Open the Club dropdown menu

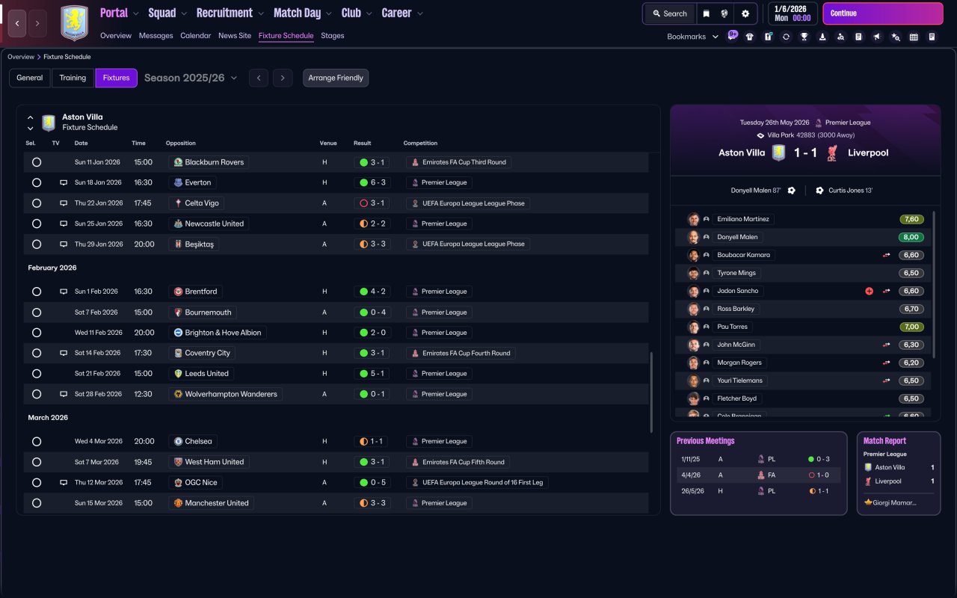click(x=357, y=13)
